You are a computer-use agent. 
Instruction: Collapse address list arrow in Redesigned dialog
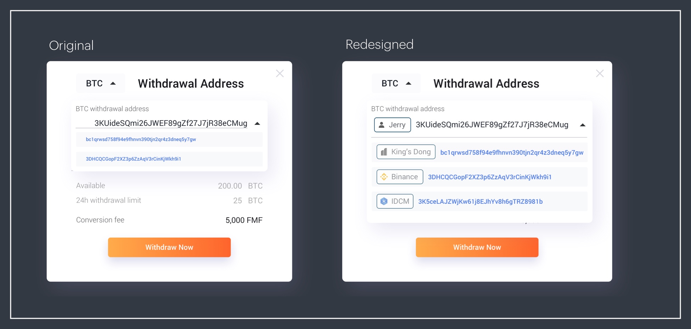click(582, 125)
